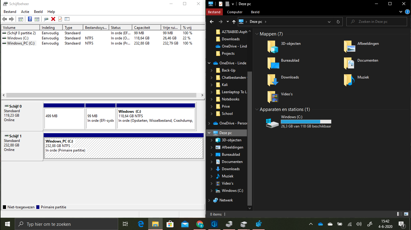Refresh Deze pc with the refresh button
The width and height of the screenshot is (411, 230).
(338, 21)
